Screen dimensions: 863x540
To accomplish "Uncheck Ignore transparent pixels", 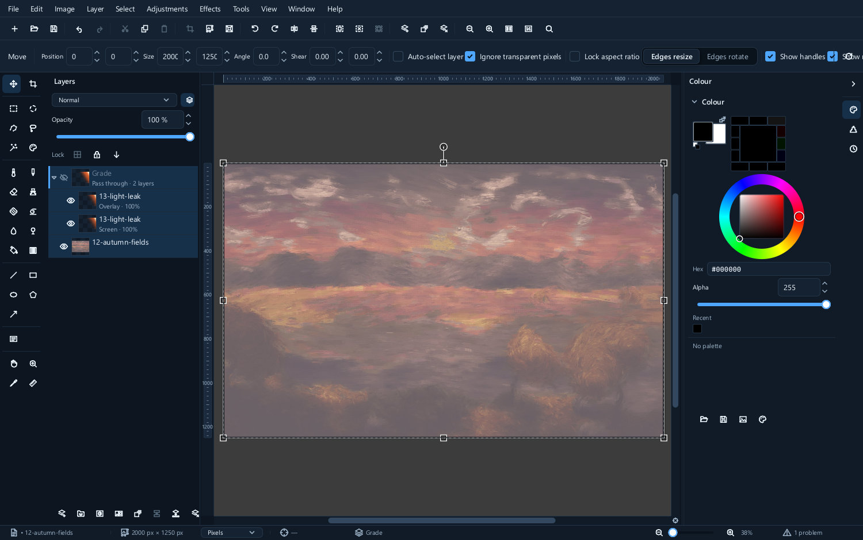I will tap(470, 56).
